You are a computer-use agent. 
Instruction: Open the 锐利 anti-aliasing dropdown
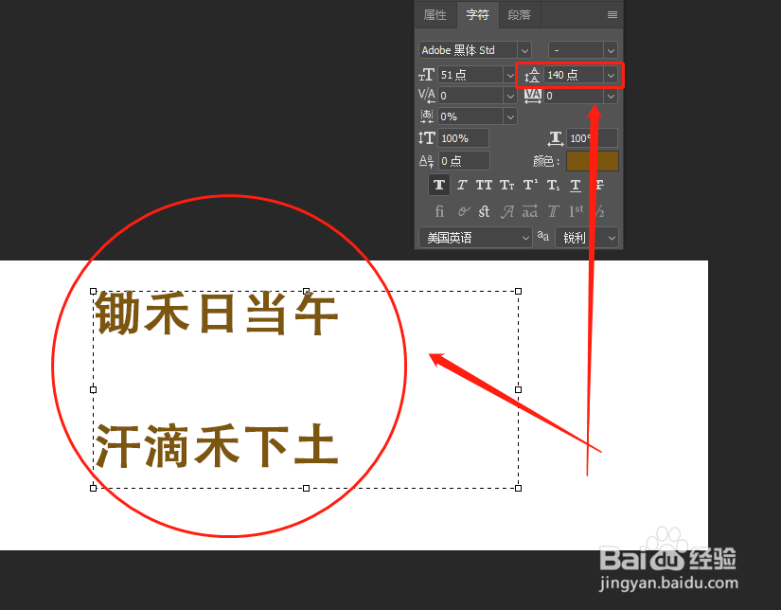point(587,238)
